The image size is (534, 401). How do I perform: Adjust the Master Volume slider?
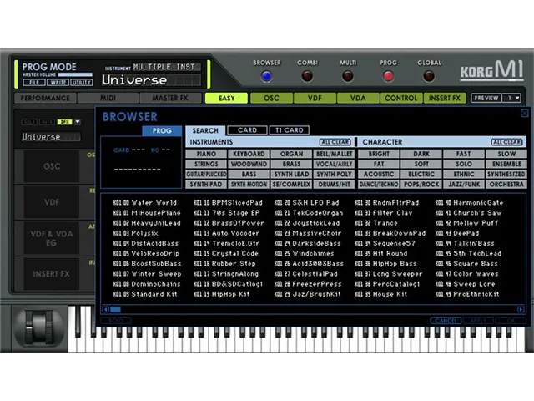pyautogui.click(x=75, y=74)
